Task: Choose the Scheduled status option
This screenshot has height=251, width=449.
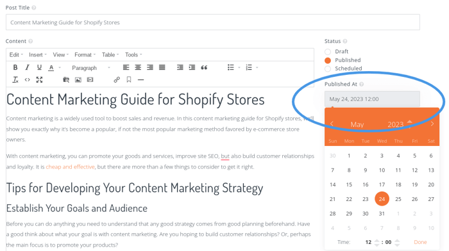Action: (328, 69)
